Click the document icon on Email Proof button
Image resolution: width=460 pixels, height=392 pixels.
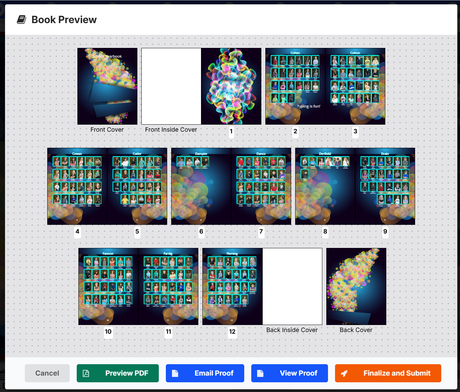[175, 373]
